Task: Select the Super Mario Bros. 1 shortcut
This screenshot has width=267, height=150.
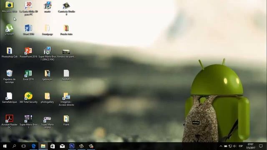Action: [x=28, y=121]
